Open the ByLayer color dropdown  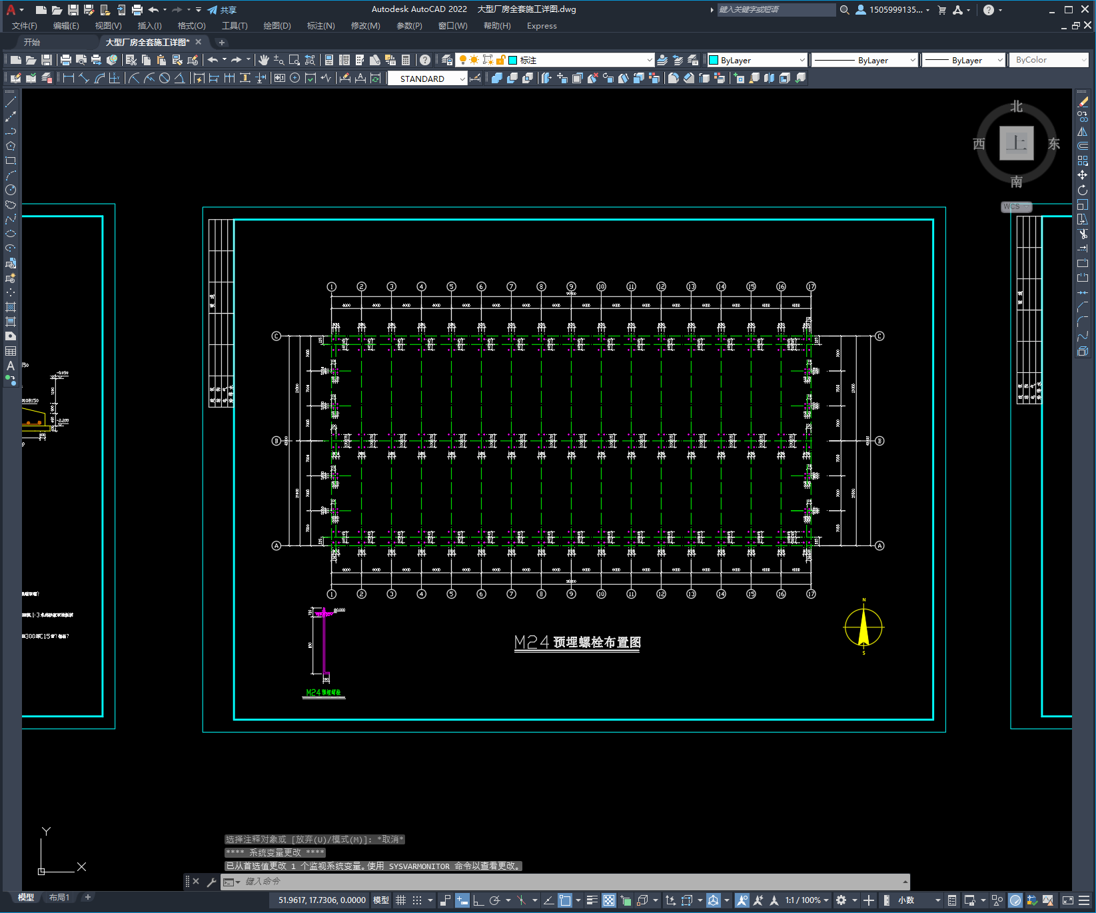(x=757, y=60)
